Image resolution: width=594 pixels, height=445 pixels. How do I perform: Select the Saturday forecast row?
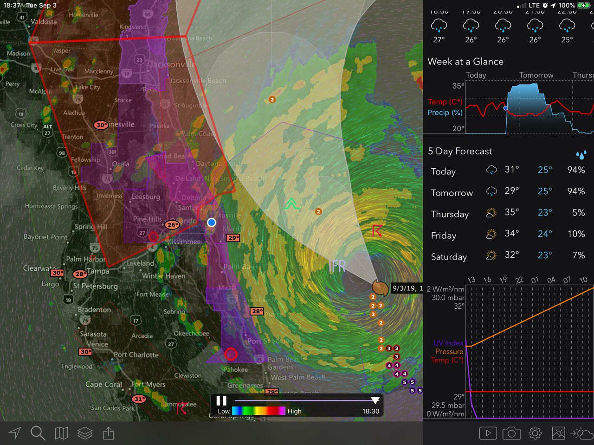point(508,255)
